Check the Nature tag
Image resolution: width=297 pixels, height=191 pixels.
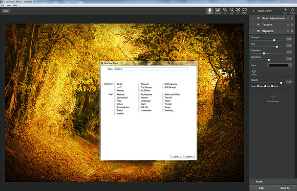[115, 104]
